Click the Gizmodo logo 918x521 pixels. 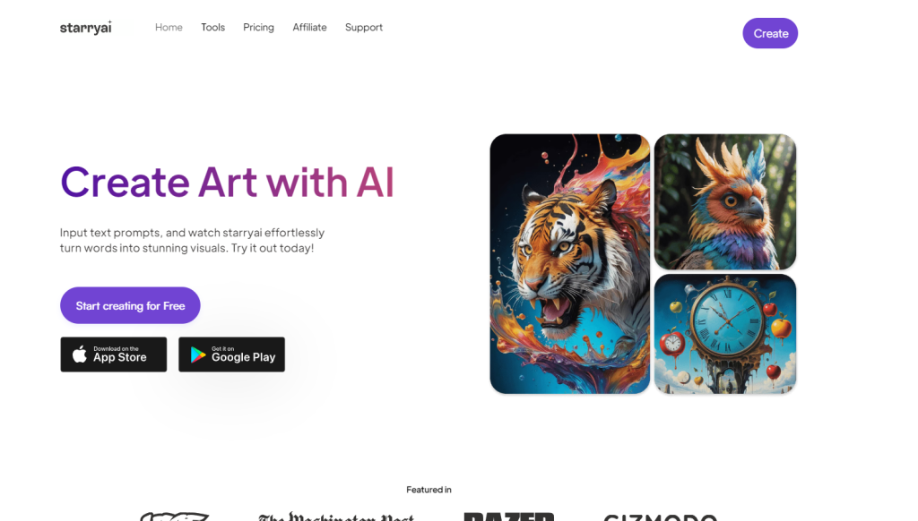tap(661, 517)
